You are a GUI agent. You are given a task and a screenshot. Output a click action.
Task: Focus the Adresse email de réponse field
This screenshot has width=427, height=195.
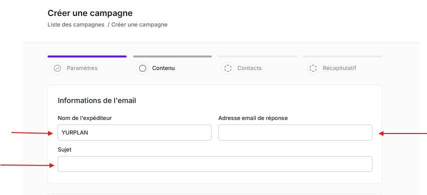295,132
